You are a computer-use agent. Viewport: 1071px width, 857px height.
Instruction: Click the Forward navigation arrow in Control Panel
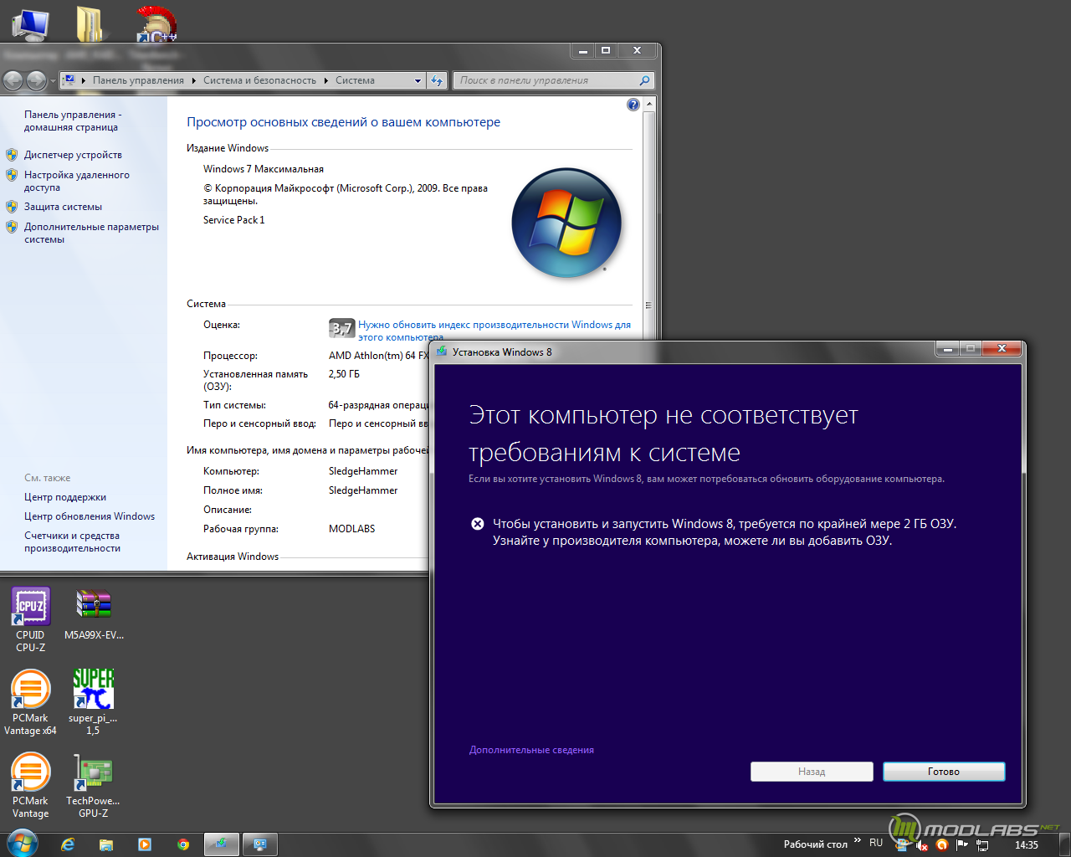pos(36,80)
